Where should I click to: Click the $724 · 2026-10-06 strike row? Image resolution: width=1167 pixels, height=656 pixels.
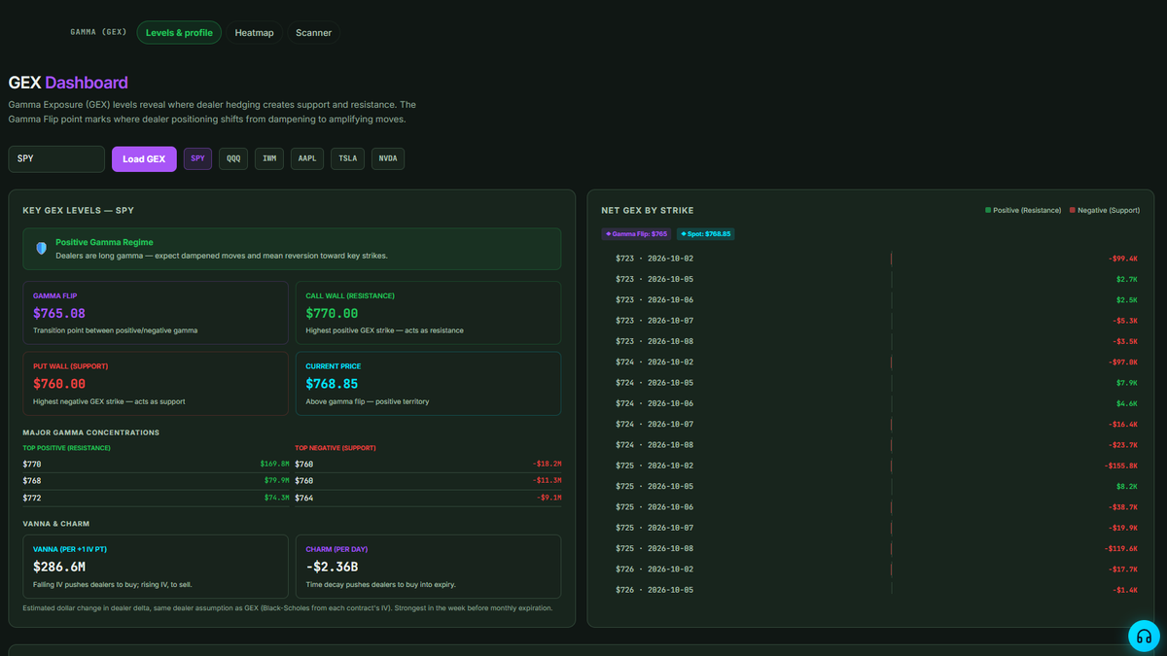click(870, 403)
